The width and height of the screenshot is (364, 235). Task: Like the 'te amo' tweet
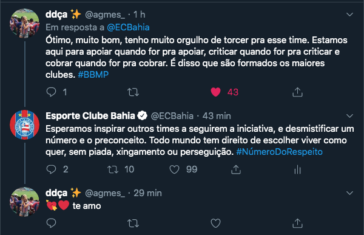point(215,223)
